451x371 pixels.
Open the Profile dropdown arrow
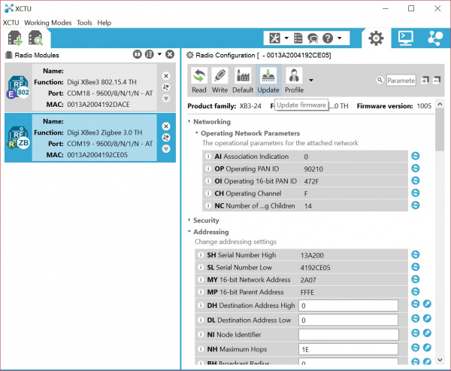coord(311,81)
